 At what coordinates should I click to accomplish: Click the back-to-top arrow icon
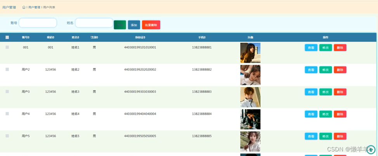(371, 150)
